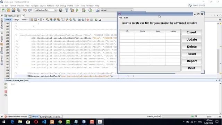Click the Start Macro Recording red icon
Image resolution: width=222 pixels, height=125 pixels.
(88, 20)
